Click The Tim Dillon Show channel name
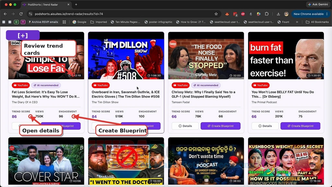Image resolution: width=332 pixels, height=187 pixels. 105,102
